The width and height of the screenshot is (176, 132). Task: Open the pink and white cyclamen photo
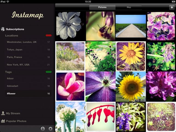70,87
